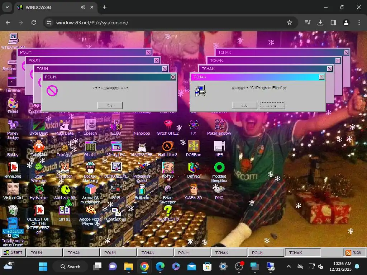This screenshot has height=275, width=367.
Task: Select the last TCHAK taskbar entry
Action: [302, 252]
